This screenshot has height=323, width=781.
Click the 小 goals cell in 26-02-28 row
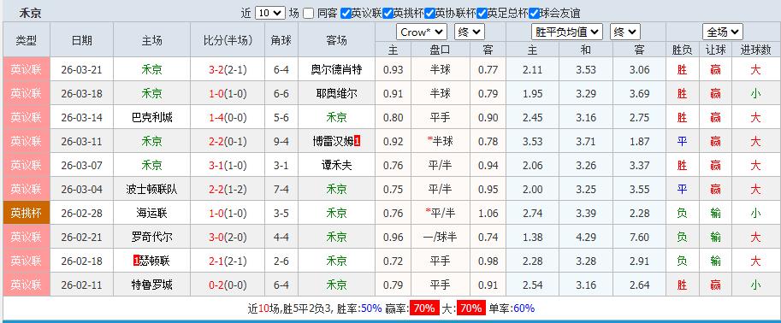click(x=755, y=213)
